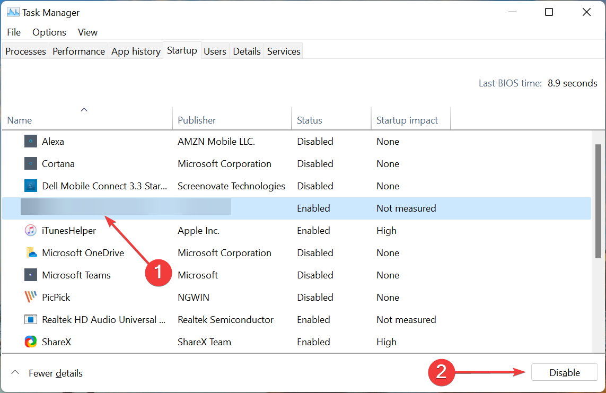Collapse view with Fewer details chevron
606x393 pixels.
[x=15, y=373]
